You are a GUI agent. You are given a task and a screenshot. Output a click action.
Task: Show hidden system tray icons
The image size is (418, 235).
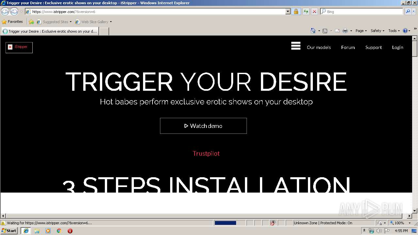(364, 230)
